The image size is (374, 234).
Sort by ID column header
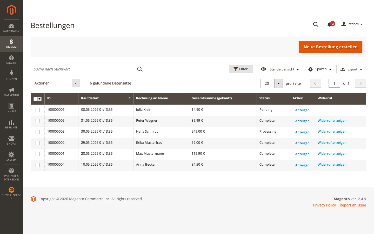(x=61, y=98)
